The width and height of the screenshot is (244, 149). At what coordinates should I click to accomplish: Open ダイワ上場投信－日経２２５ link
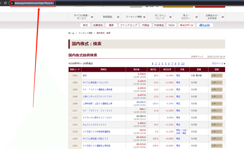95,139
